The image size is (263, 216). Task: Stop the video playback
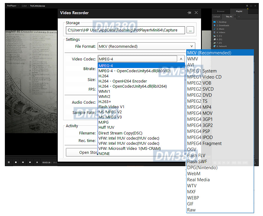click(16, 162)
